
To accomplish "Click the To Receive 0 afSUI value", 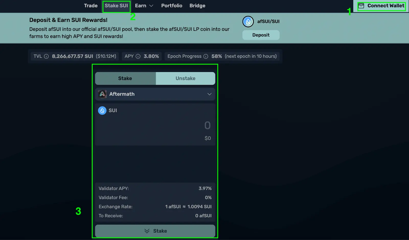I will pos(203,216).
